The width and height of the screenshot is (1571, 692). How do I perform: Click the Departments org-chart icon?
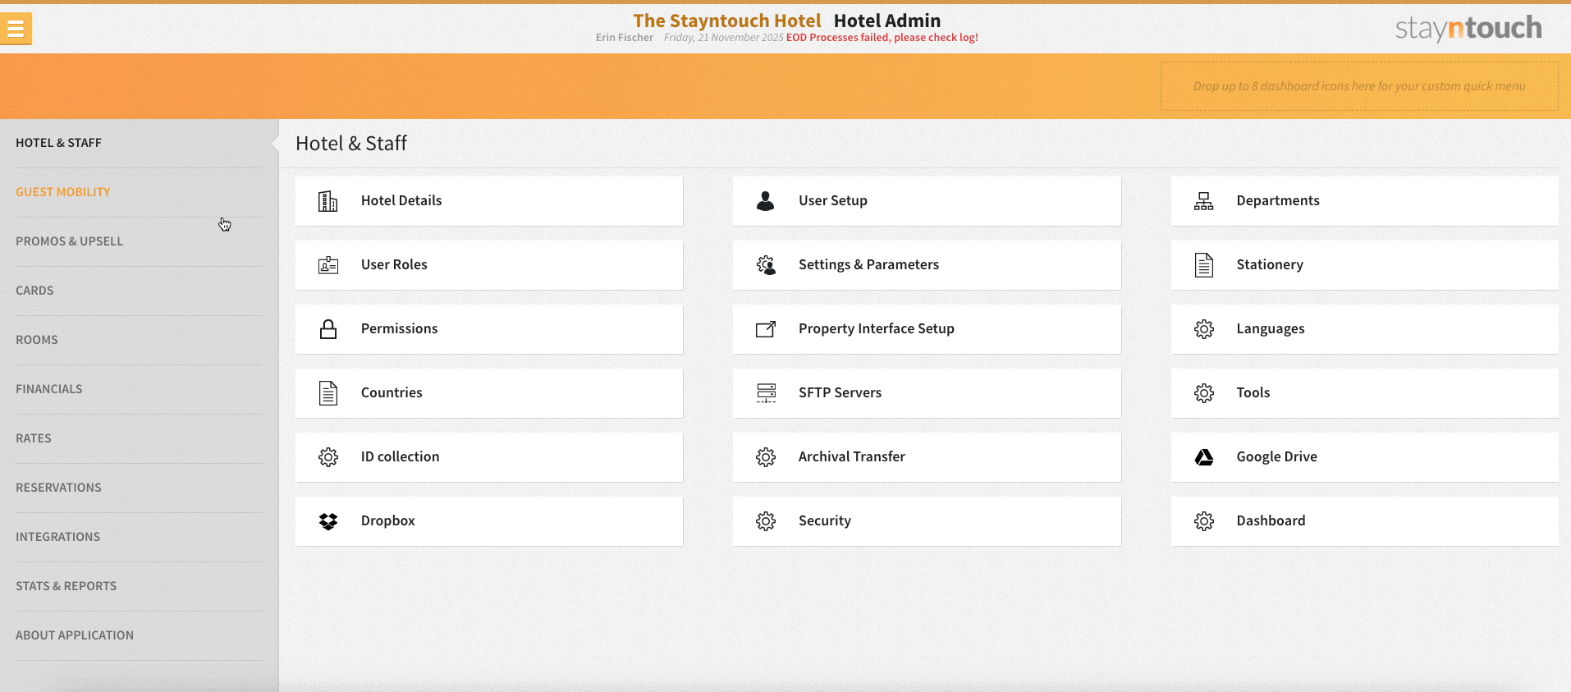click(1204, 201)
